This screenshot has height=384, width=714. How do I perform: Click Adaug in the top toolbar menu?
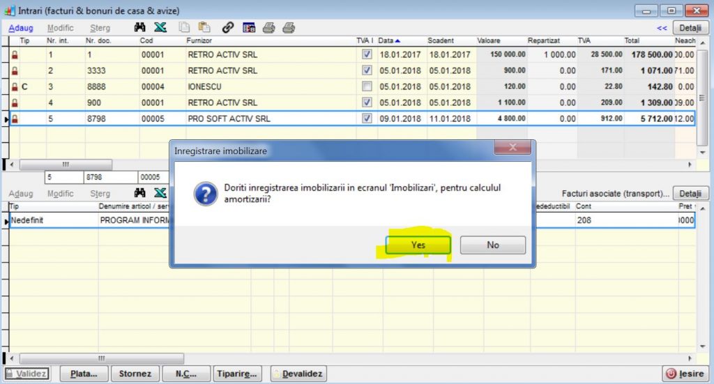tap(21, 29)
